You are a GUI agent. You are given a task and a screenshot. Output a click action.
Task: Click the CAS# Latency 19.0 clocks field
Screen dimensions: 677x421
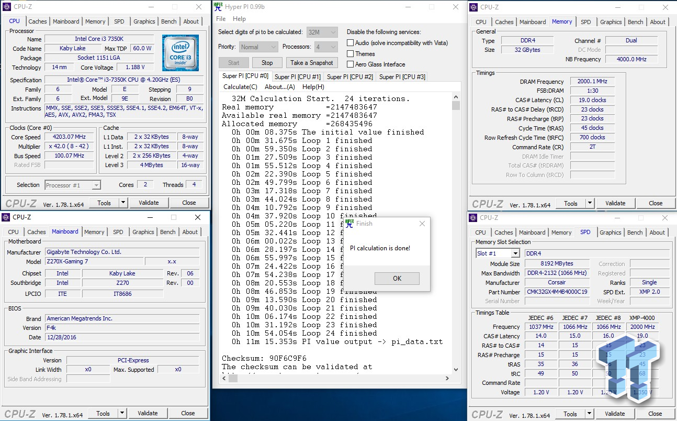pyautogui.click(x=592, y=100)
